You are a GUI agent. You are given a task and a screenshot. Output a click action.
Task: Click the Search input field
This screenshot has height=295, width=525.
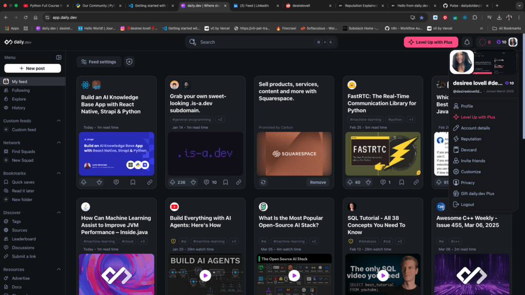pos(261,42)
